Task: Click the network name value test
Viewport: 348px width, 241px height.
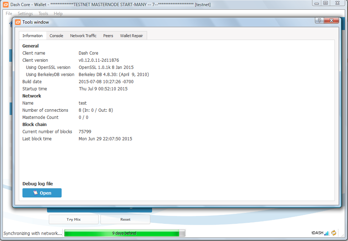Action: (83, 103)
